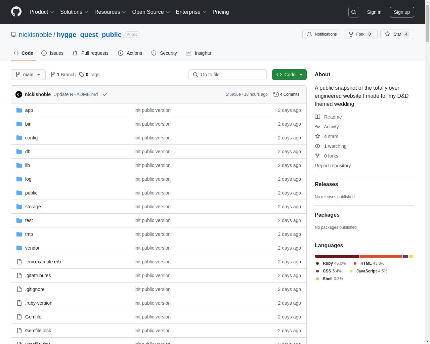Switch to the Actions tab
The height and width of the screenshot is (344, 430).
point(130,53)
